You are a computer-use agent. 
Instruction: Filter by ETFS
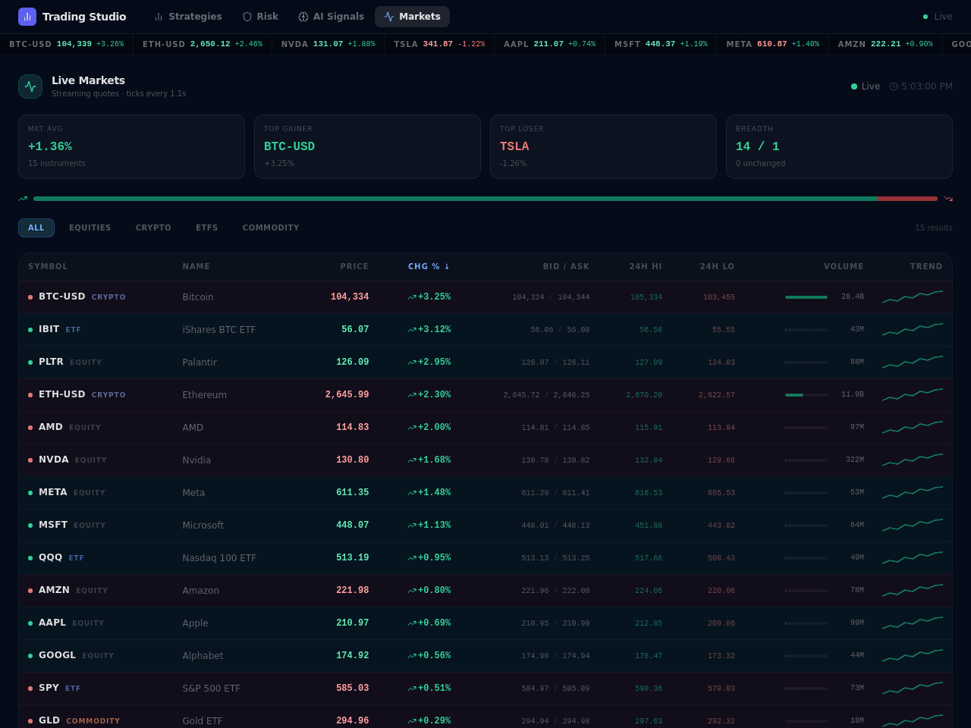[x=206, y=227]
